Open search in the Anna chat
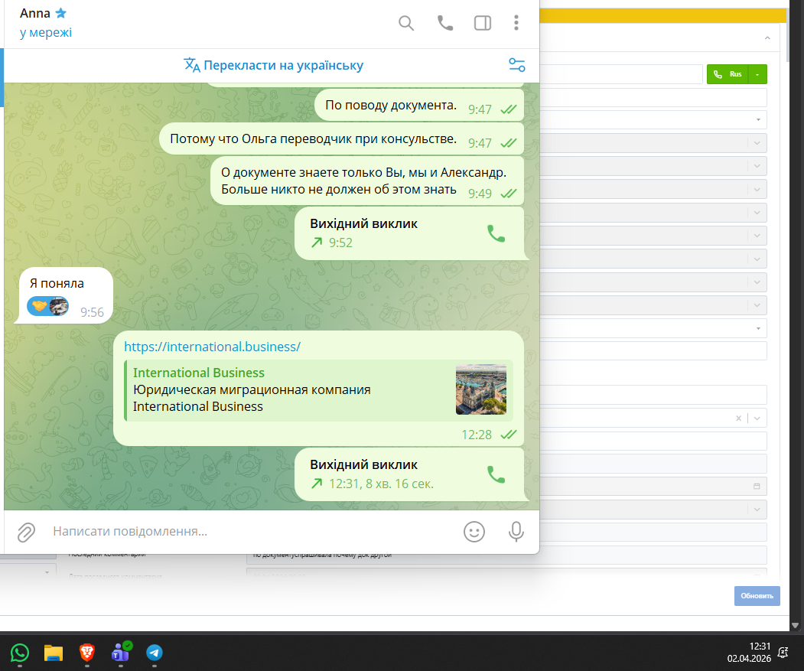804x671 pixels. (406, 23)
